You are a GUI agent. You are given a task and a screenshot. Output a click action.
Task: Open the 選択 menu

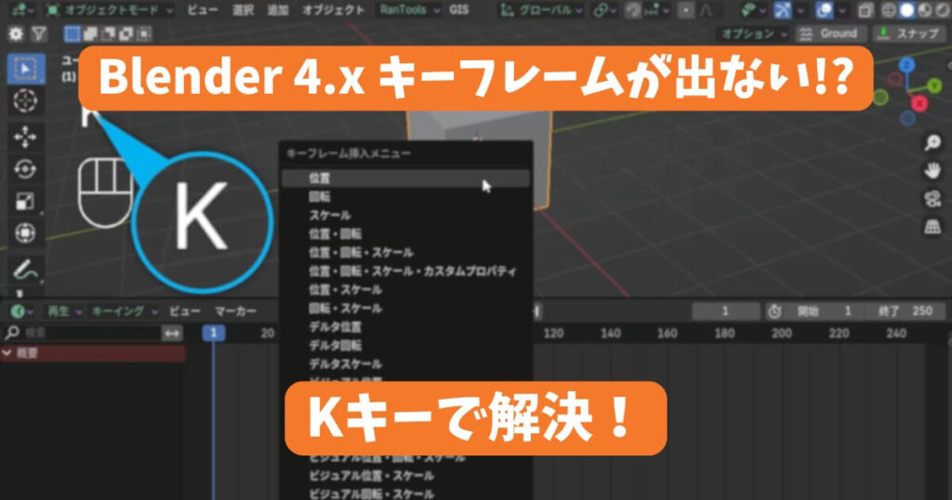(243, 10)
